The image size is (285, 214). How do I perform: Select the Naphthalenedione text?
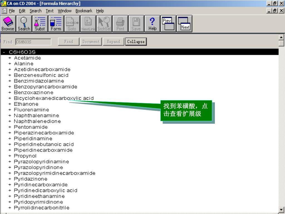[x=38, y=121]
